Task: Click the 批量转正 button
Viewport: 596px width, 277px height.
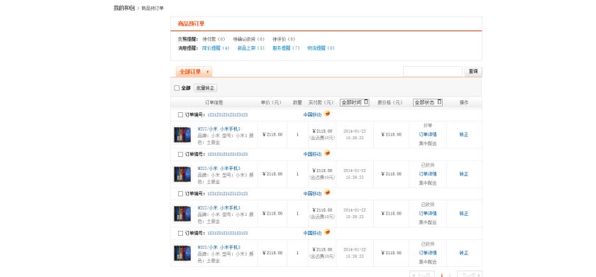Action: point(206,88)
